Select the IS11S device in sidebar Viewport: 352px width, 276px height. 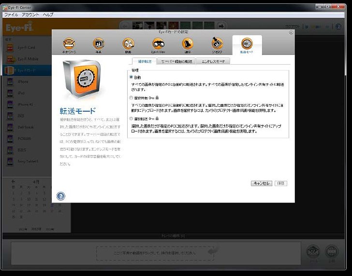[x=27, y=150]
